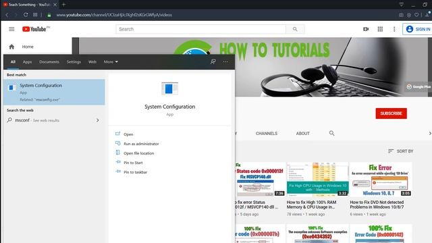Click Open for System Configuration

click(128, 134)
